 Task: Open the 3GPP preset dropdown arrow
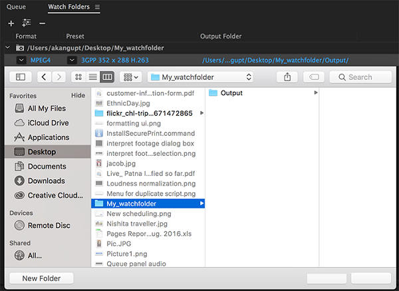(x=72, y=61)
